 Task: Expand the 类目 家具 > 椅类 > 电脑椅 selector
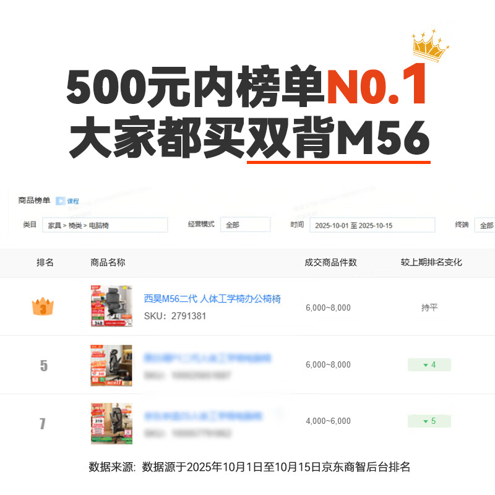pyautogui.click(x=105, y=225)
